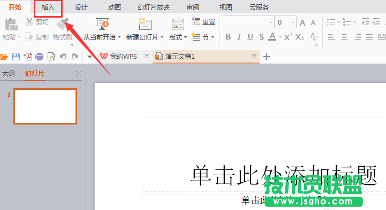The image size is (386, 210).
Task: Open the 节 section dropdown
Action: pos(203,37)
